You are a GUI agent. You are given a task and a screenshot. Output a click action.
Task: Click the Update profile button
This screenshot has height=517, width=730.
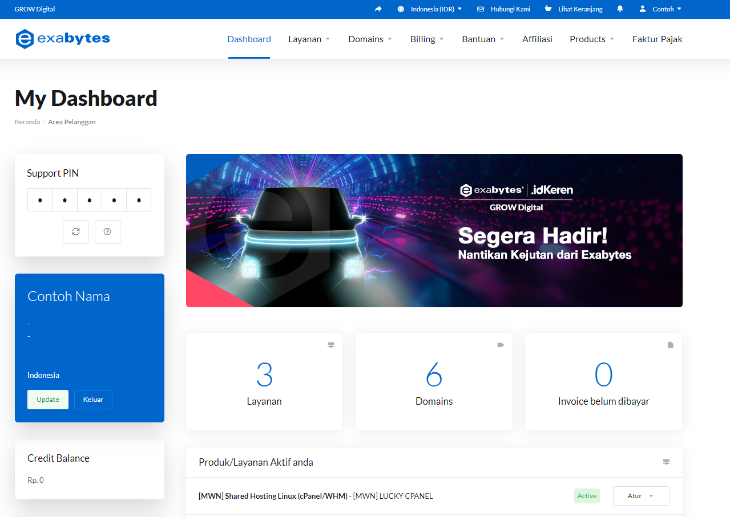[48, 400]
